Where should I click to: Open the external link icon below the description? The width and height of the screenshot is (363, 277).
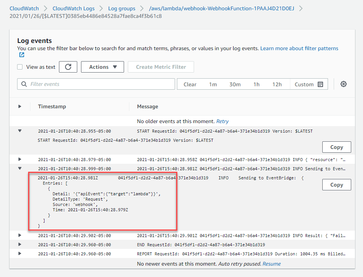point(21,55)
